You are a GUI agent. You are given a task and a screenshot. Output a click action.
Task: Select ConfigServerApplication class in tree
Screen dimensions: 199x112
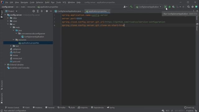coord(34,37)
